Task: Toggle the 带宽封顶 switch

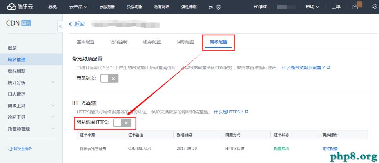Action: 109,78
